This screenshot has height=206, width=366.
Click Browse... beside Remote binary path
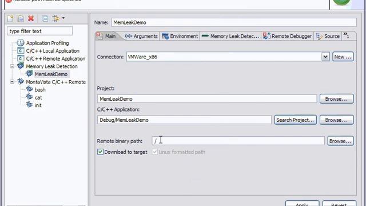coord(340,141)
